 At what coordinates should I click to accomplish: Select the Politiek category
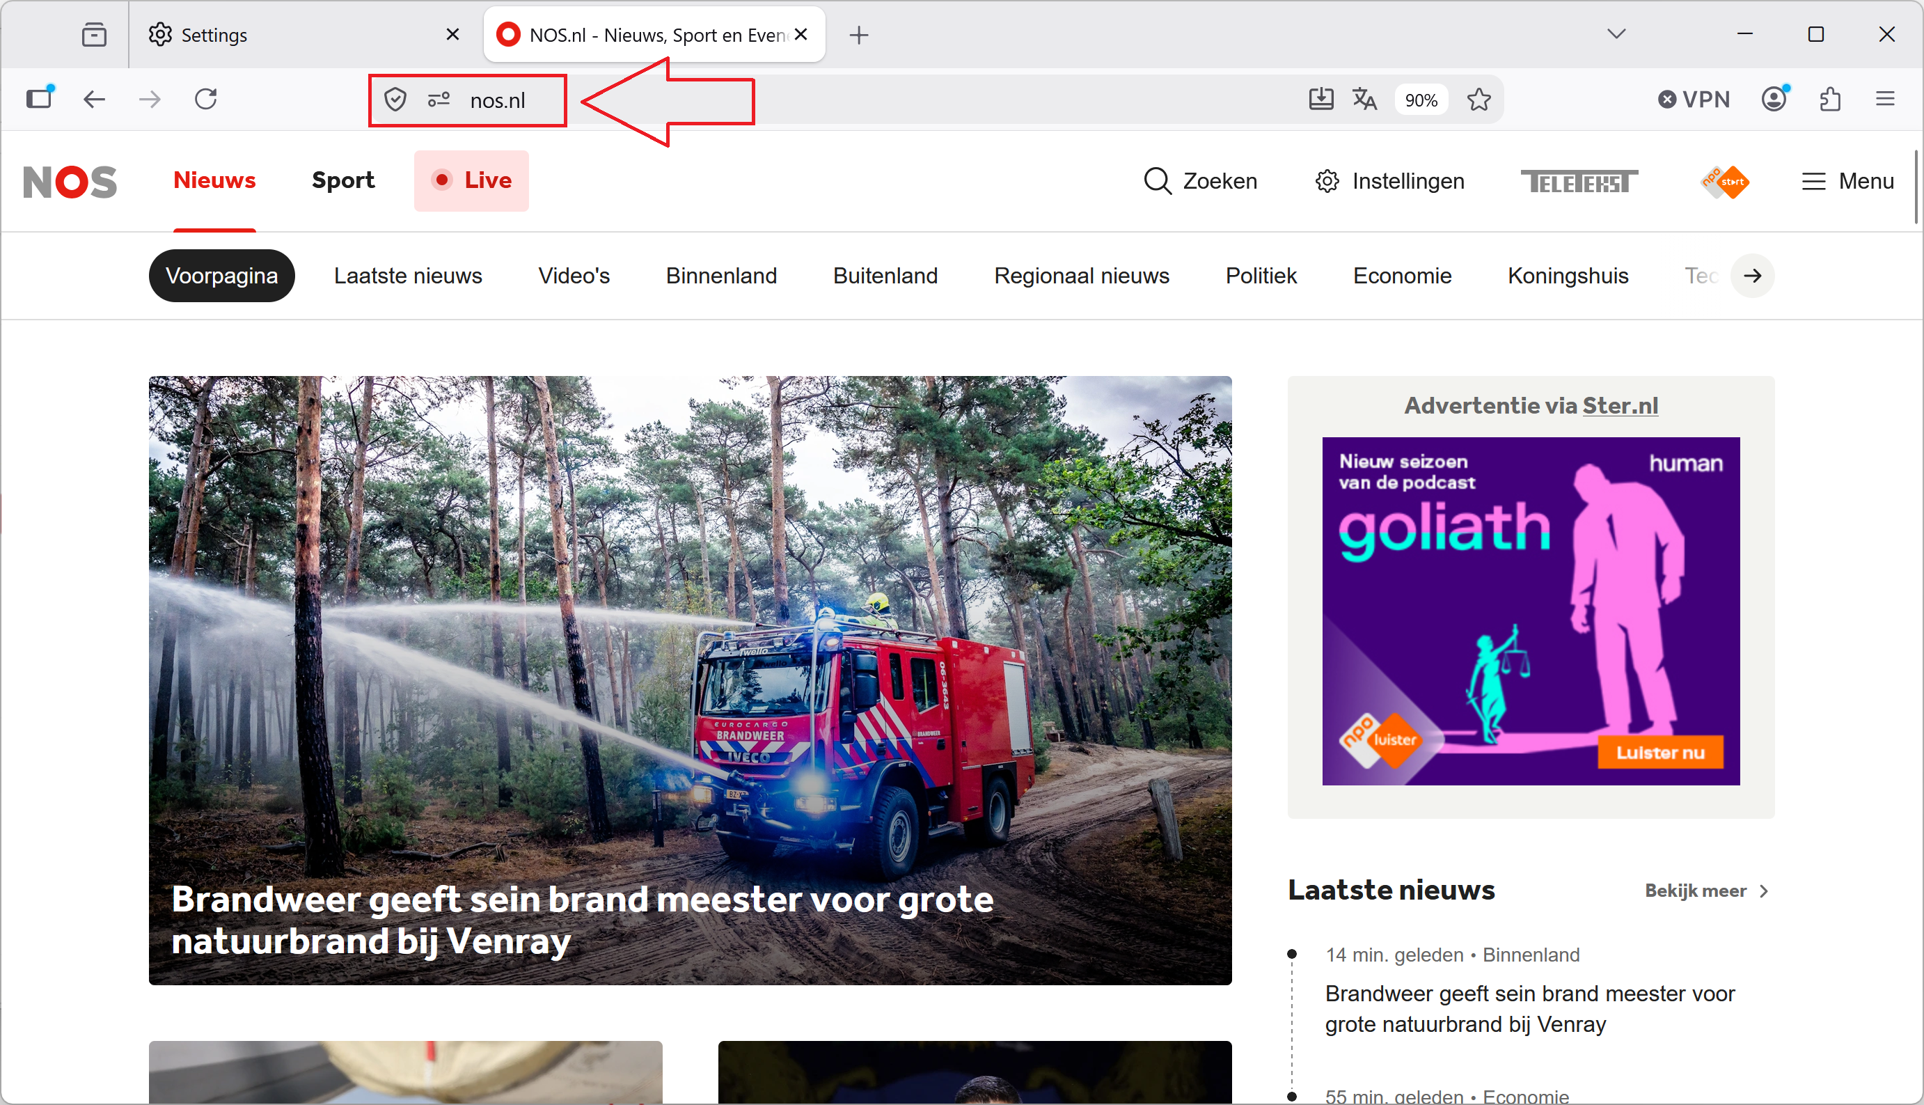pos(1261,276)
